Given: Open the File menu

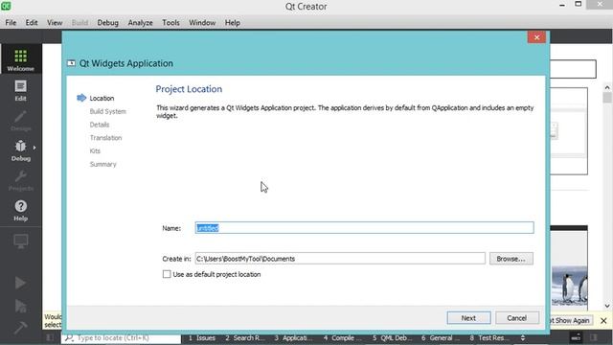Looking at the screenshot, I should click(x=11, y=23).
